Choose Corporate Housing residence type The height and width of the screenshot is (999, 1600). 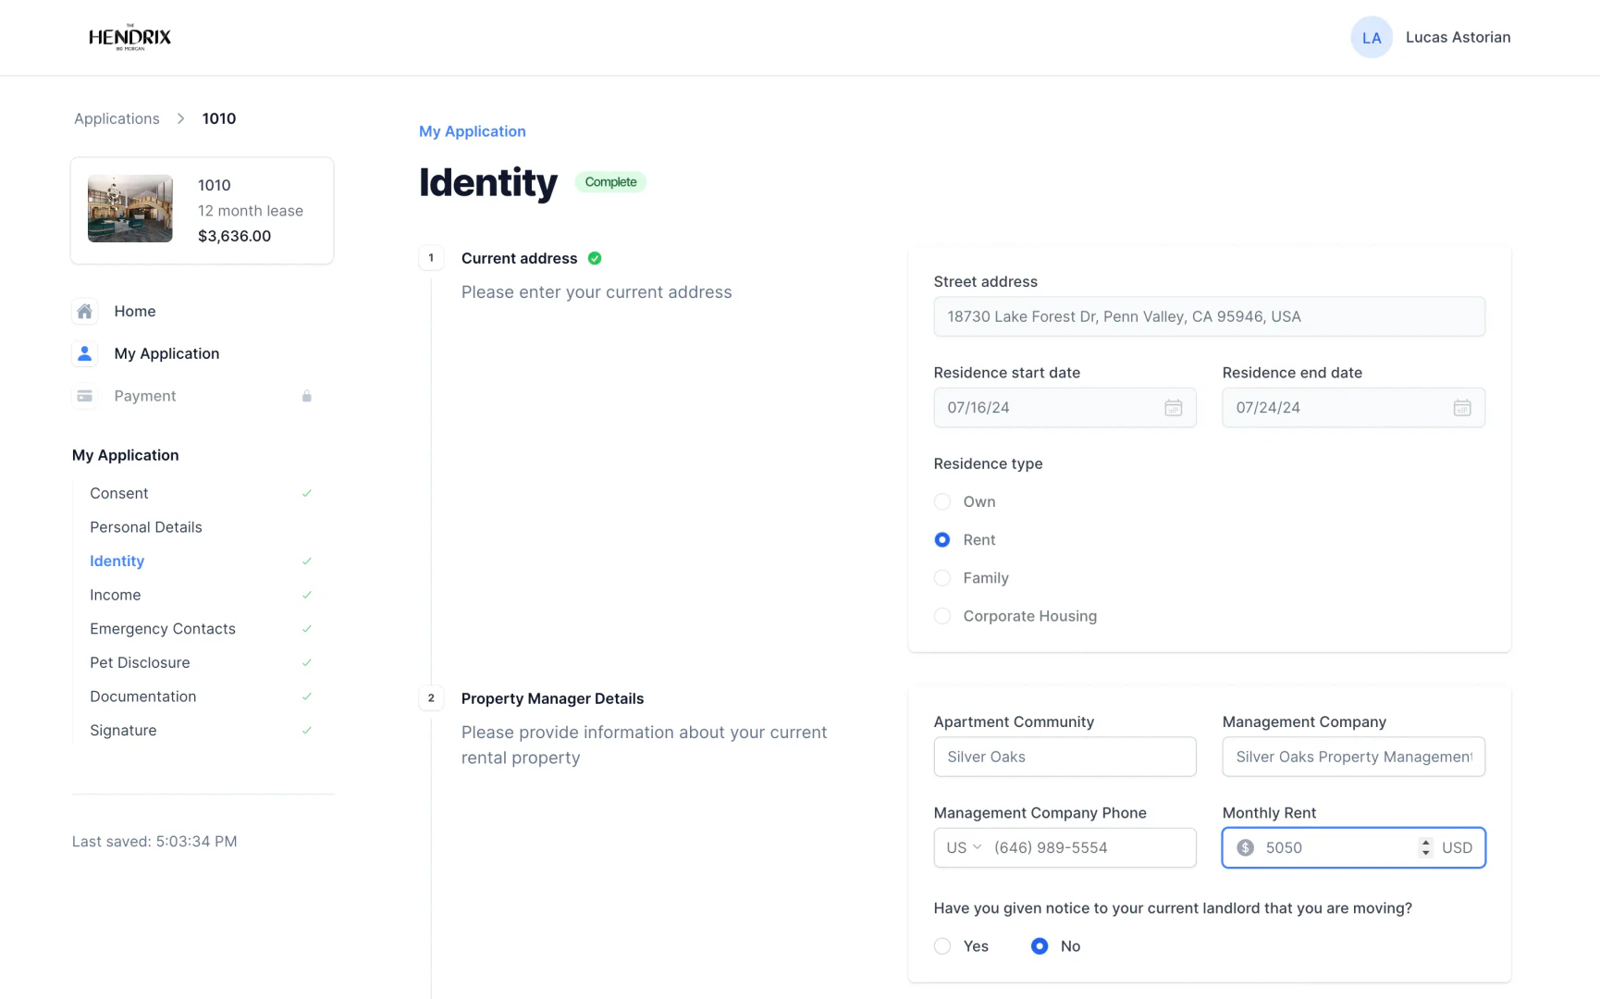pos(942,615)
